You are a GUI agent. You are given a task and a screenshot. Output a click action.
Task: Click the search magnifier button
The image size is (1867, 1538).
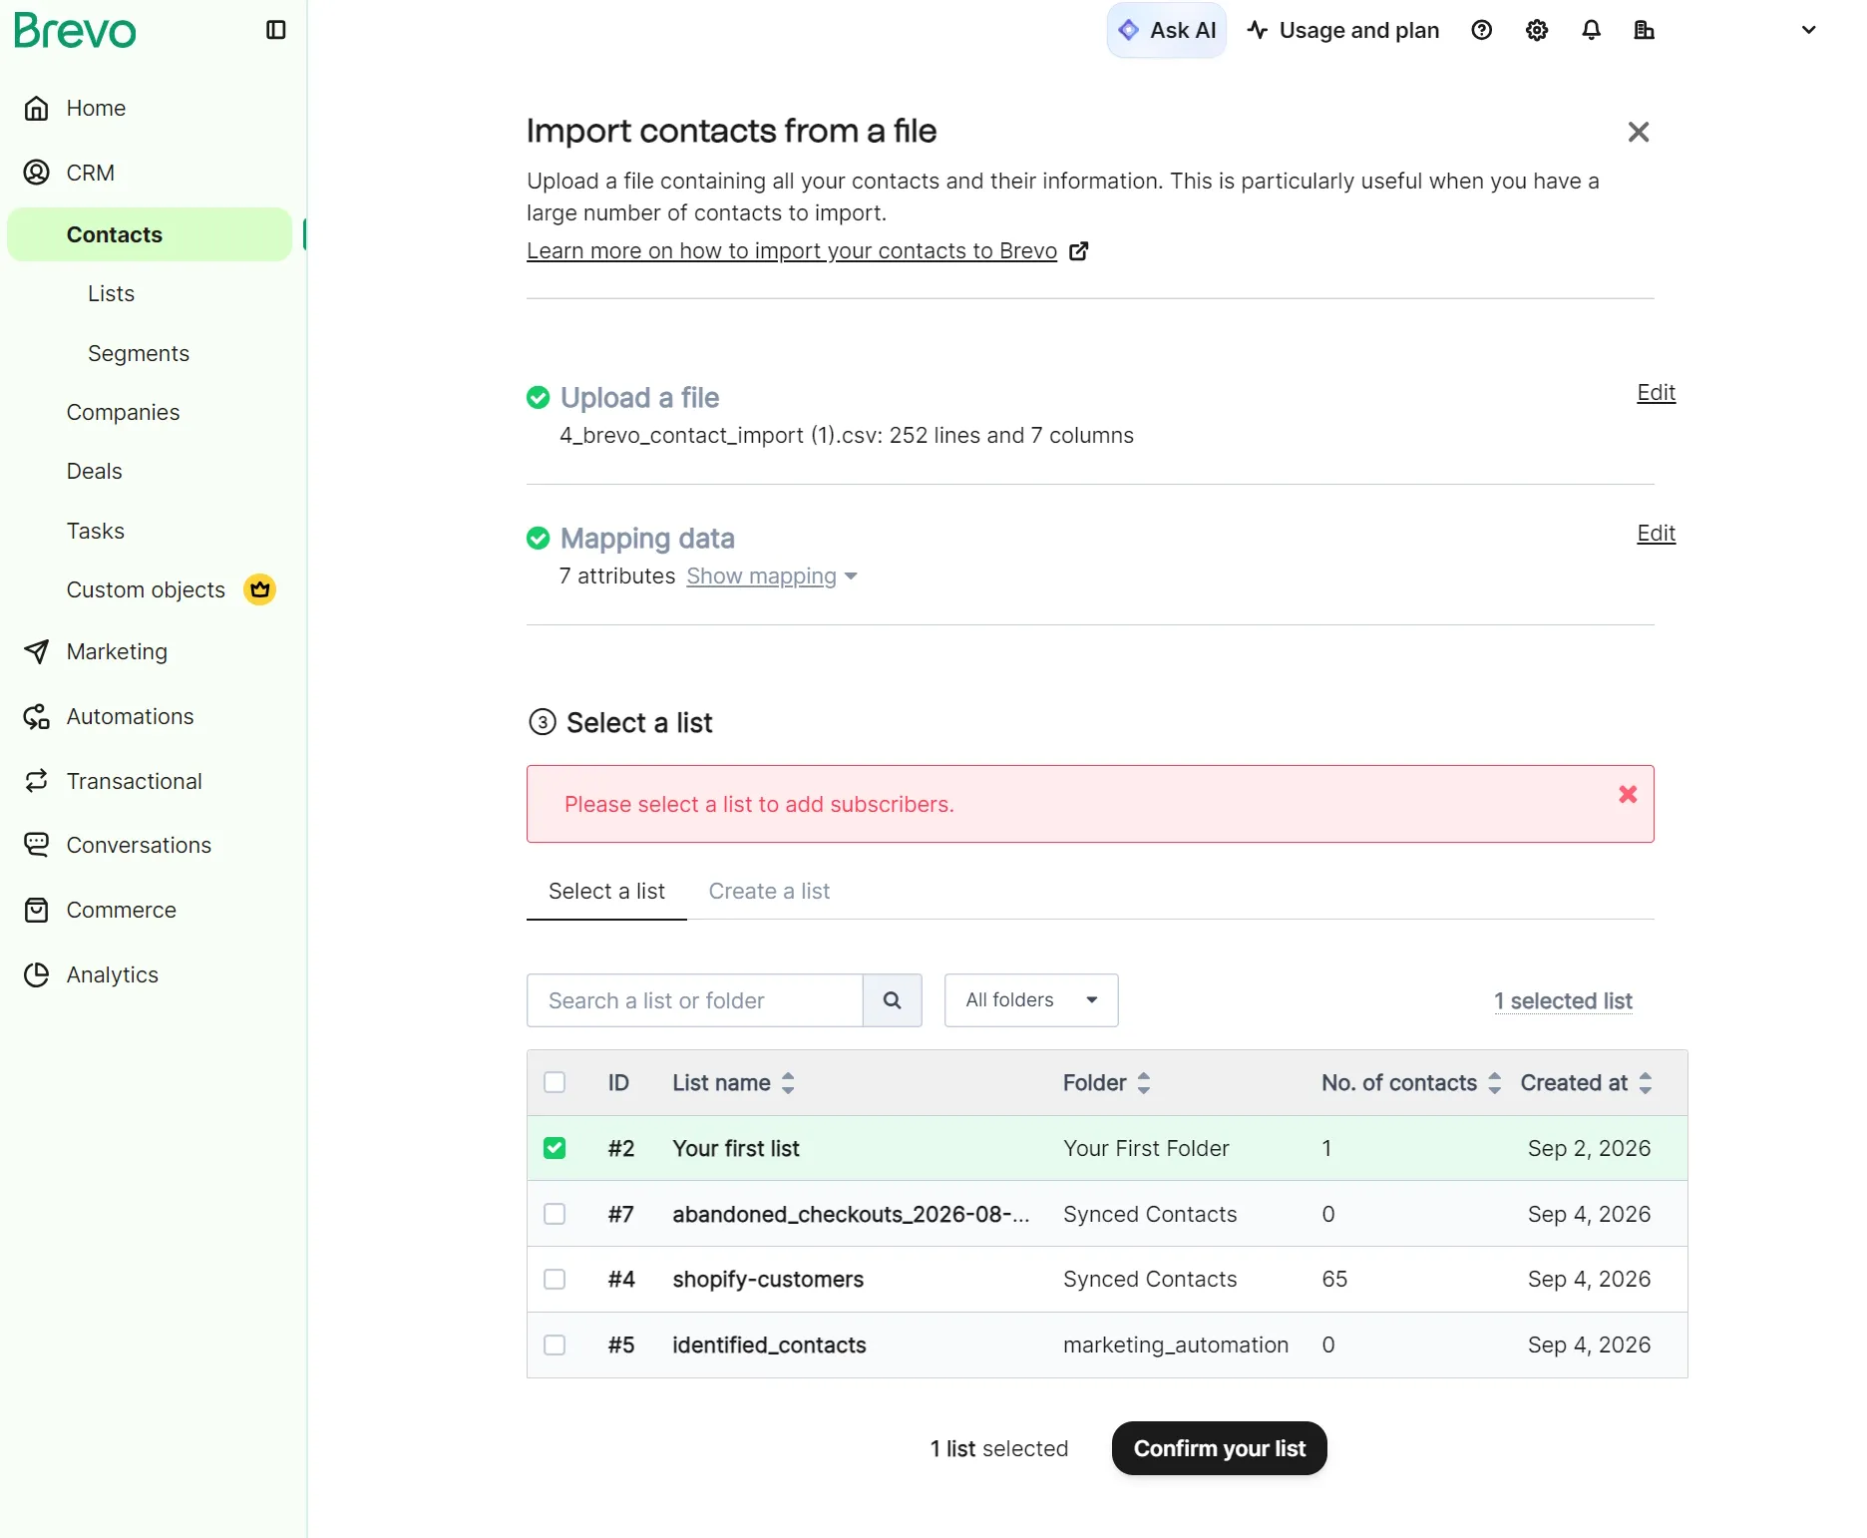[892, 1000]
